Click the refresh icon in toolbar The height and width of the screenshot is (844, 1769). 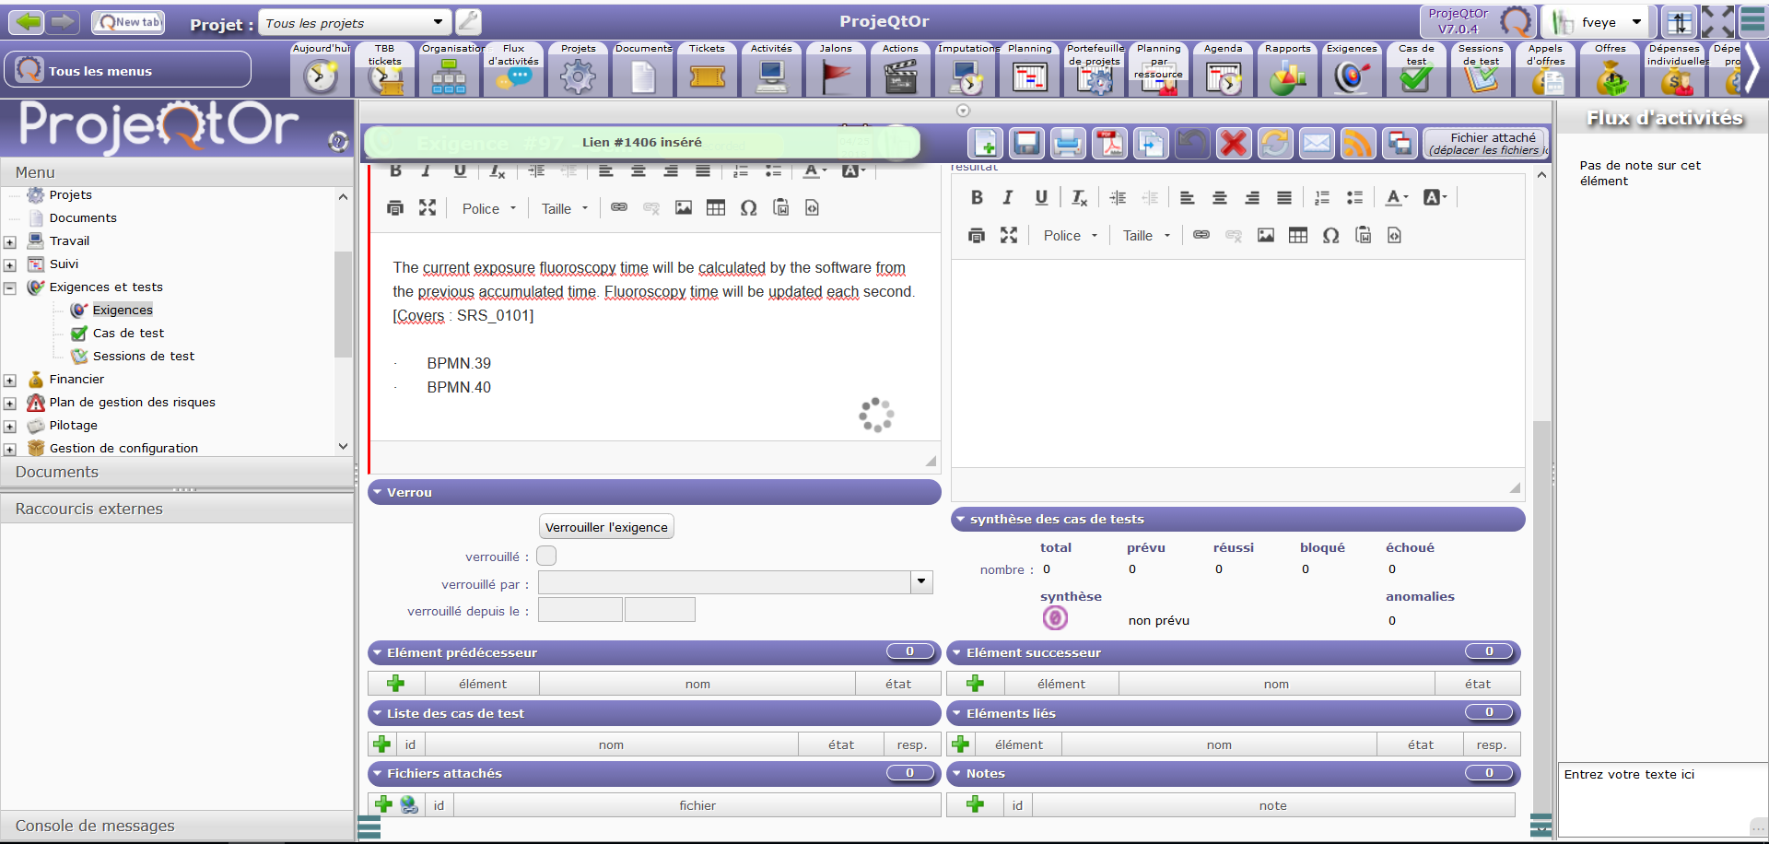tap(1275, 144)
